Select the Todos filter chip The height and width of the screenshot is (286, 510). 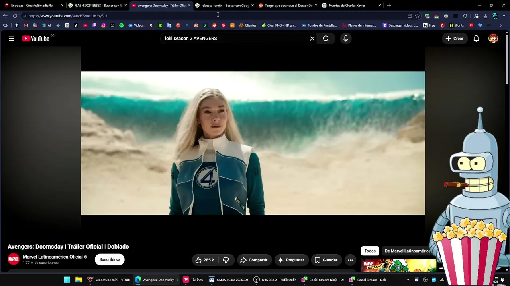pyautogui.click(x=370, y=251)
